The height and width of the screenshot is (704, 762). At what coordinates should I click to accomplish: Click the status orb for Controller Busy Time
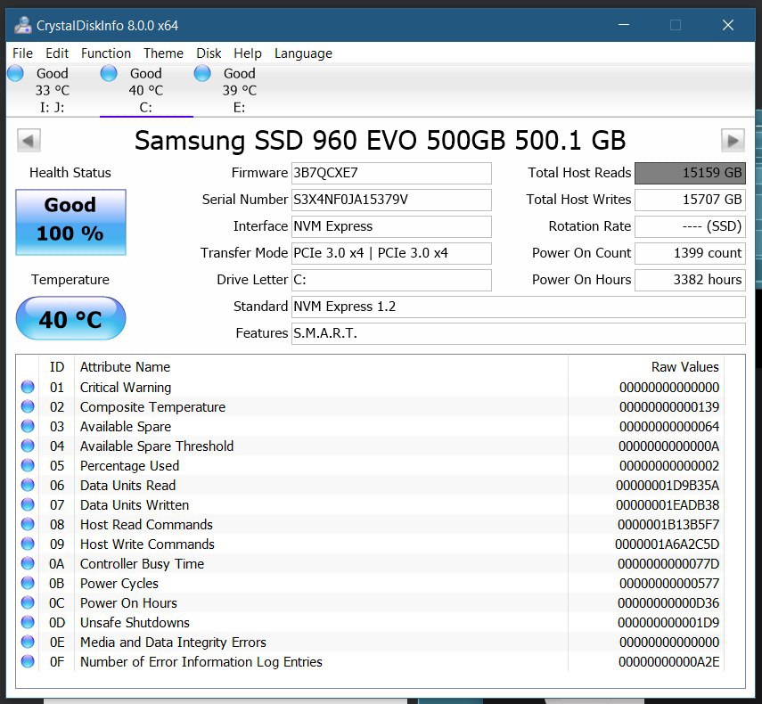[x=28, y=563]
